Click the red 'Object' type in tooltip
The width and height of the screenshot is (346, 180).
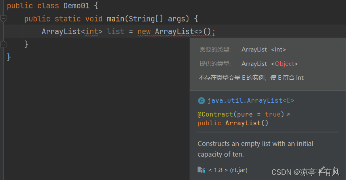point(285,64)
